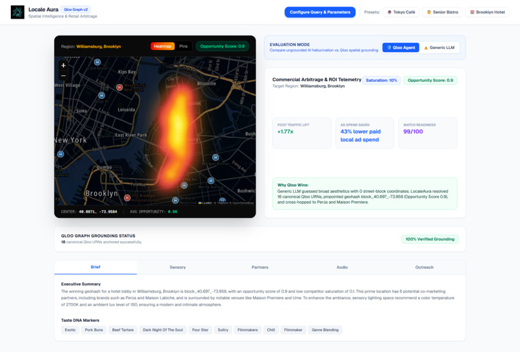Viewport: 520px width, 352px height.
Task: Click the Locale Aura logo icon
Action: tap(17, 12)
